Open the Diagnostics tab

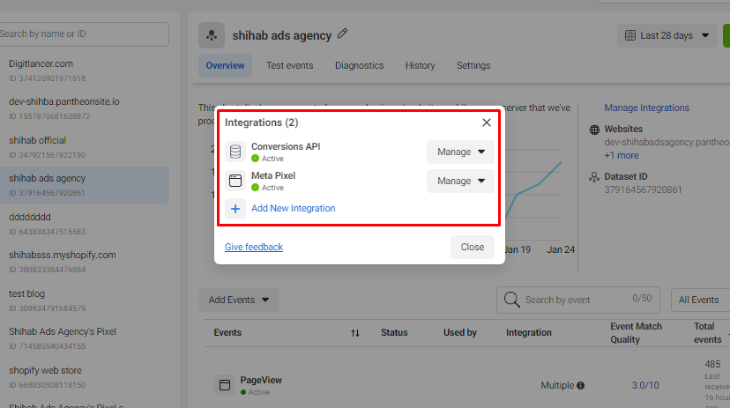pos(360,65)
